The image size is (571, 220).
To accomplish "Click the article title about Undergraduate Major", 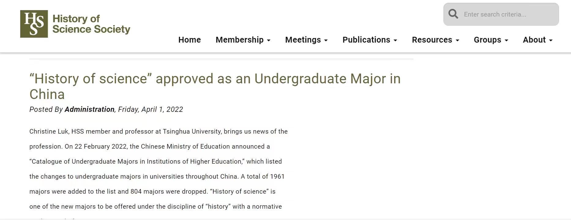I will (215, 86).
